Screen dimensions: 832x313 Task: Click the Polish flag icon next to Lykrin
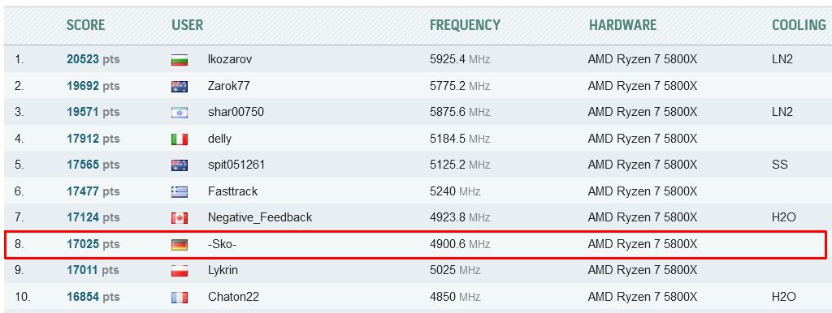click(180, 271)
